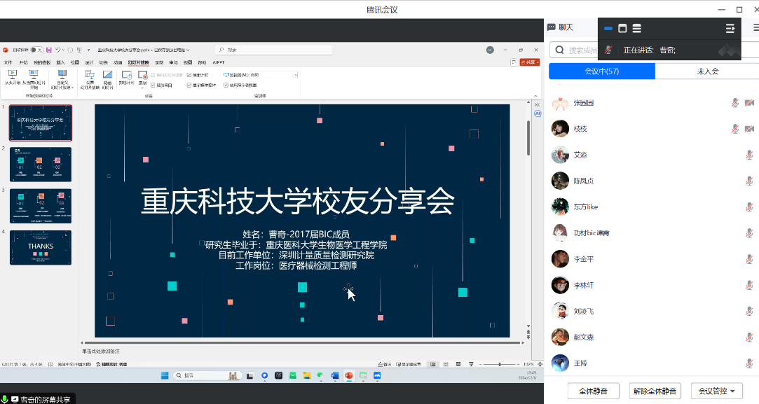Toggle the AutoSave switch in PowerPoint

(x=36, y=50)
